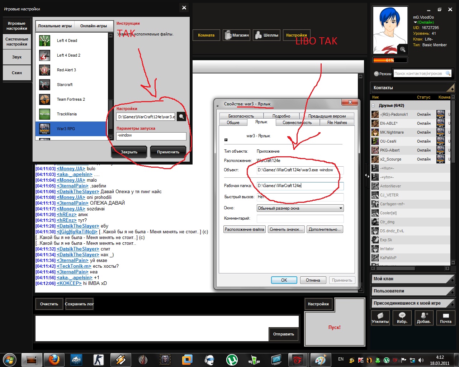Click the Сменить значок button
Screen dimensions: 459x367
286,229
